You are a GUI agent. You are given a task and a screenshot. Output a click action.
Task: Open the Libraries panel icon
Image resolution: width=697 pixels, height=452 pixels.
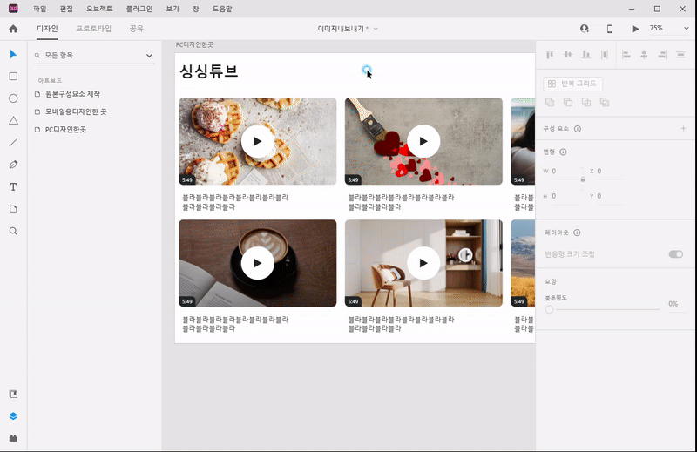tap(13, 394)
